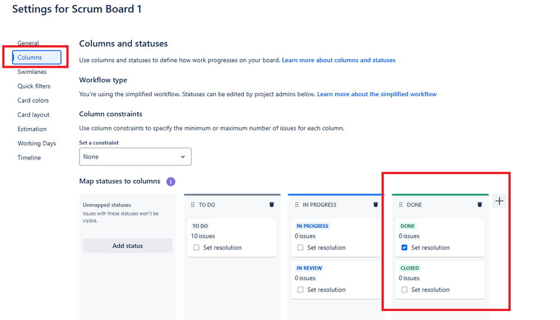
Task: Select the CLOSED status lozenge
Action: click(x=410, y=268)
